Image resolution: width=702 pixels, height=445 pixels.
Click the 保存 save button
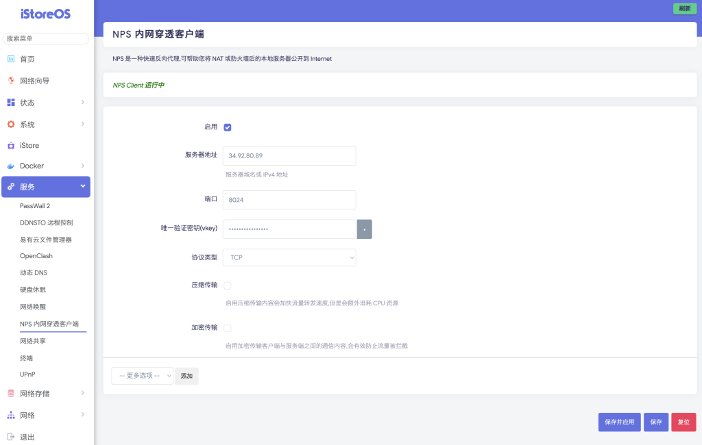tap(656, 422)
